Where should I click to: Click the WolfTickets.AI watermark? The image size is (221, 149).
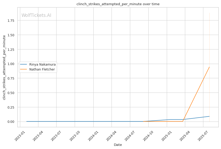[36, 15]
